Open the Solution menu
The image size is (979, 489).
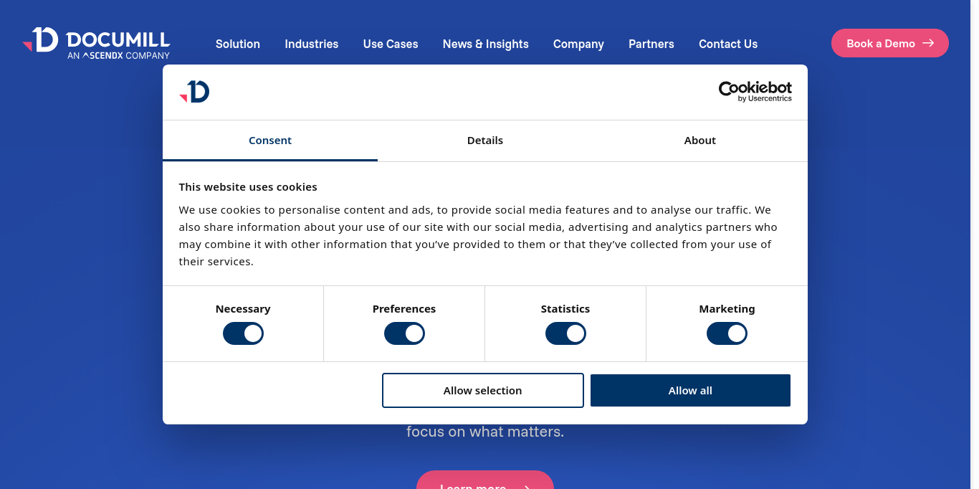238,44
